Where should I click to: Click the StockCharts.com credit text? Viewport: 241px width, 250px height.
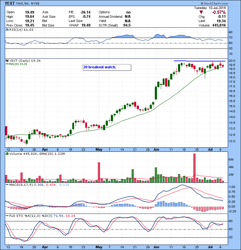214,3
